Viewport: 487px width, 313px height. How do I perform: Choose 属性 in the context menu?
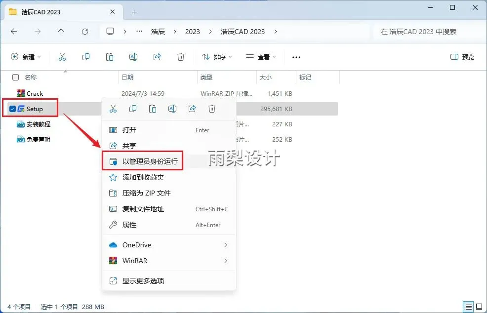point(169,225)
